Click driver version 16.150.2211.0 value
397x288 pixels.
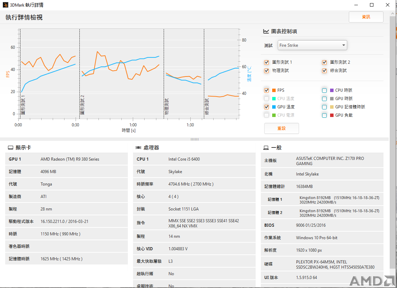point(64,221)
